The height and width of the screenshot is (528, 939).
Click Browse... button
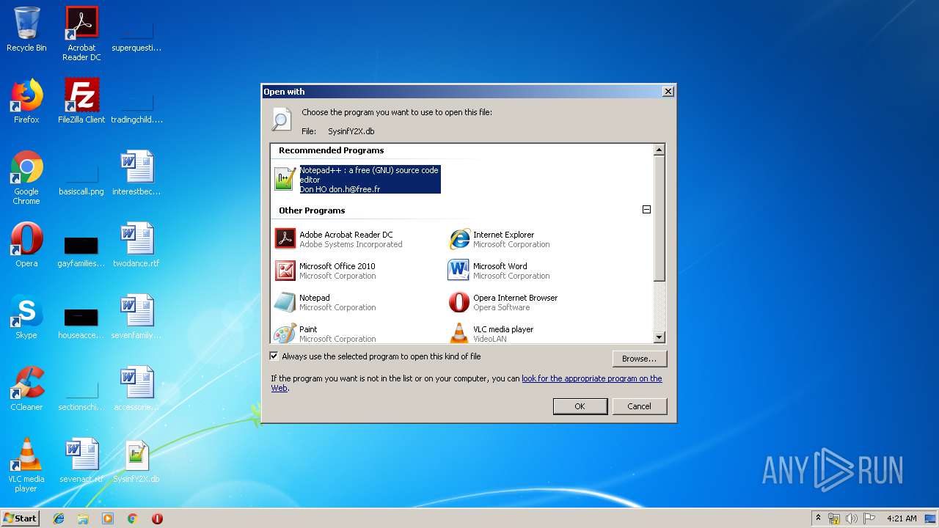[x=639, y=359]
